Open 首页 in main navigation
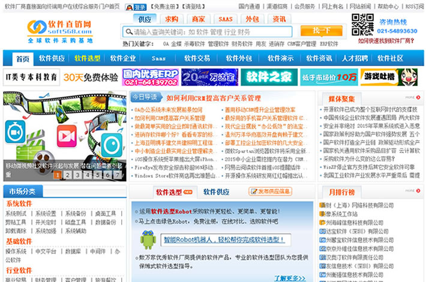The width and height of the screenshot is (426, 282). (x=23, y=59)
